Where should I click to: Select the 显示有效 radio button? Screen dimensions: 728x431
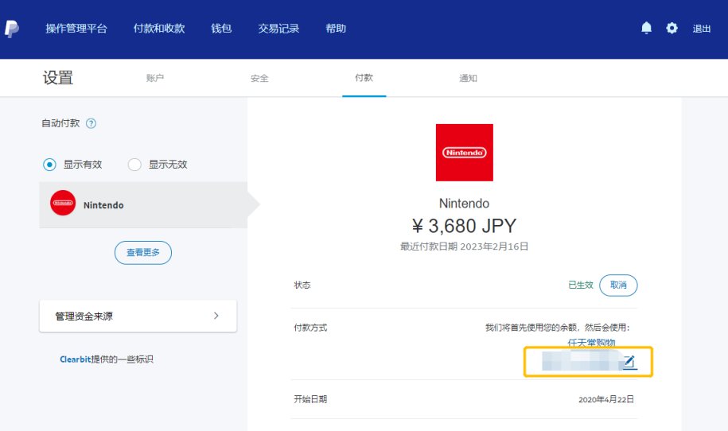(49, 165)
